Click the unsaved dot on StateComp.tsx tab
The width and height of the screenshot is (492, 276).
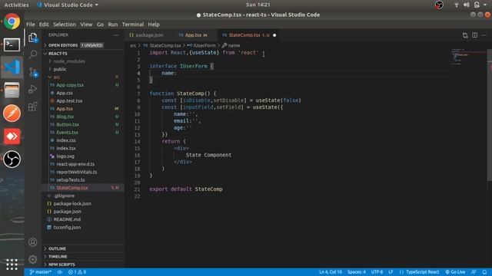[274, 35]
